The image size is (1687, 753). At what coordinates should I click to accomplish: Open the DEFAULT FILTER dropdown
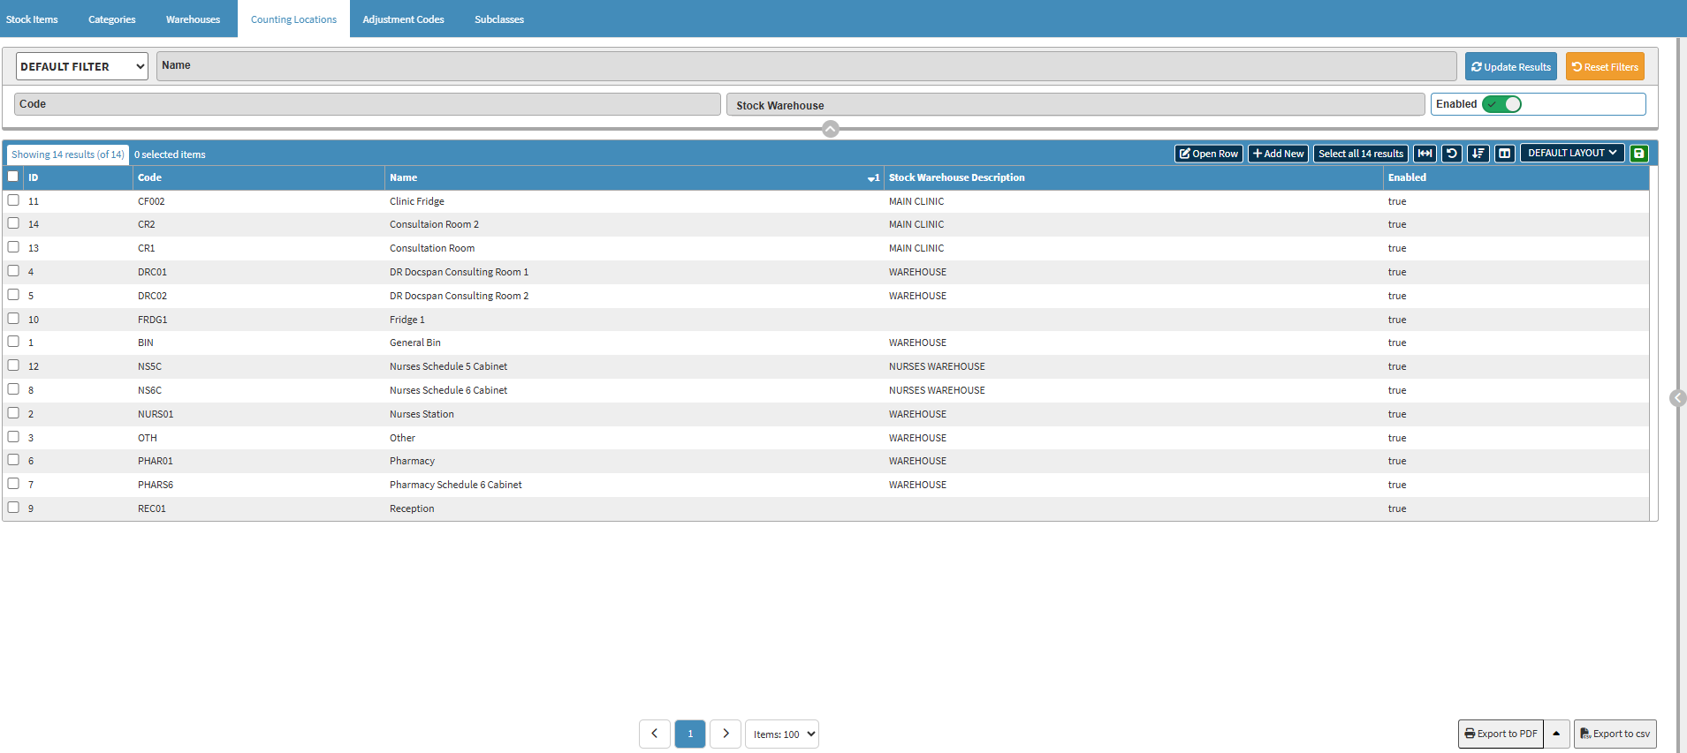[x=81, y=66]
